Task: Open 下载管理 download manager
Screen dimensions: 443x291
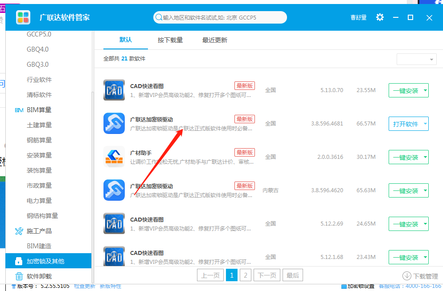Action: (420, 276)
